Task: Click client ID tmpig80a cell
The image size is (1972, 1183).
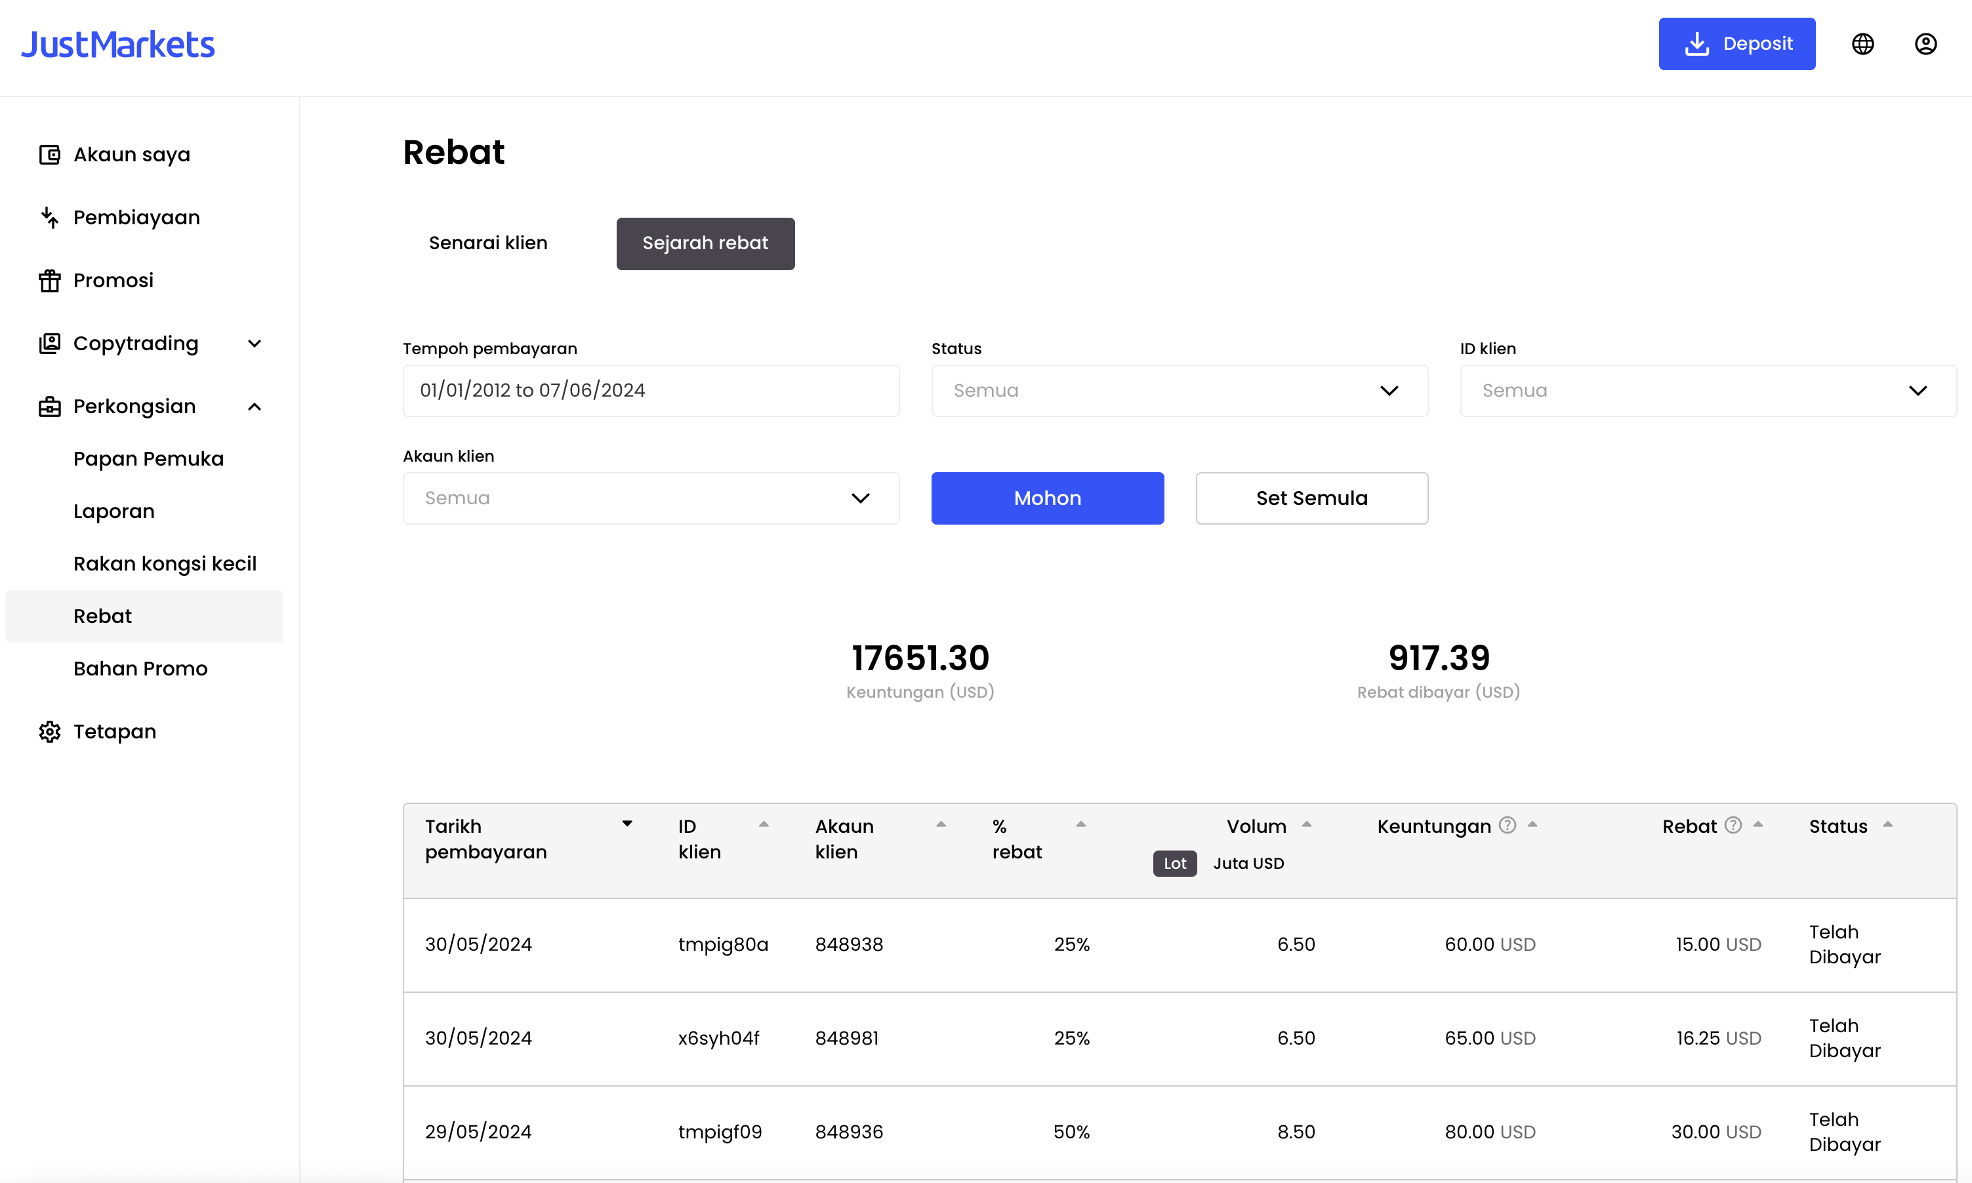Action: coord(723,945)
